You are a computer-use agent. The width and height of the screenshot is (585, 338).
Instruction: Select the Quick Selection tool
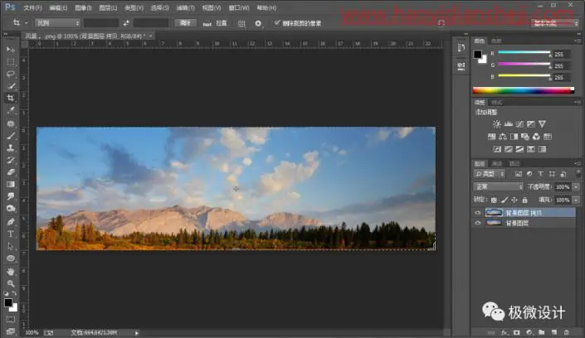pyautogui.click(x=11, y=86)
